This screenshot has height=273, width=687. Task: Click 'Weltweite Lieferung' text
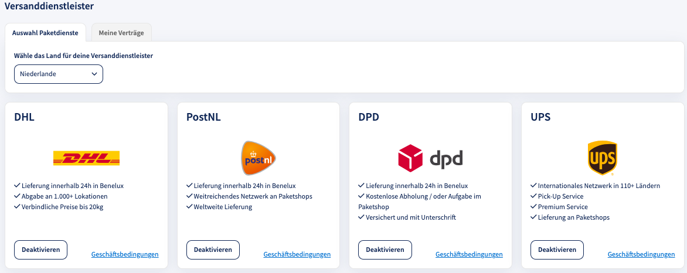(223, 207)
